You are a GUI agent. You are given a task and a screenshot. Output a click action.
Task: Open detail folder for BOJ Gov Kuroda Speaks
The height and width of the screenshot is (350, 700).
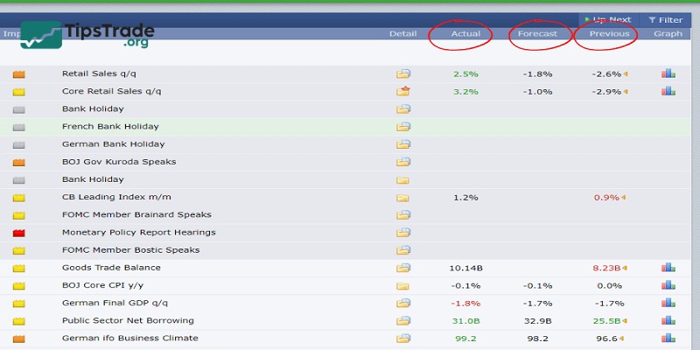[x=403, y=162]
